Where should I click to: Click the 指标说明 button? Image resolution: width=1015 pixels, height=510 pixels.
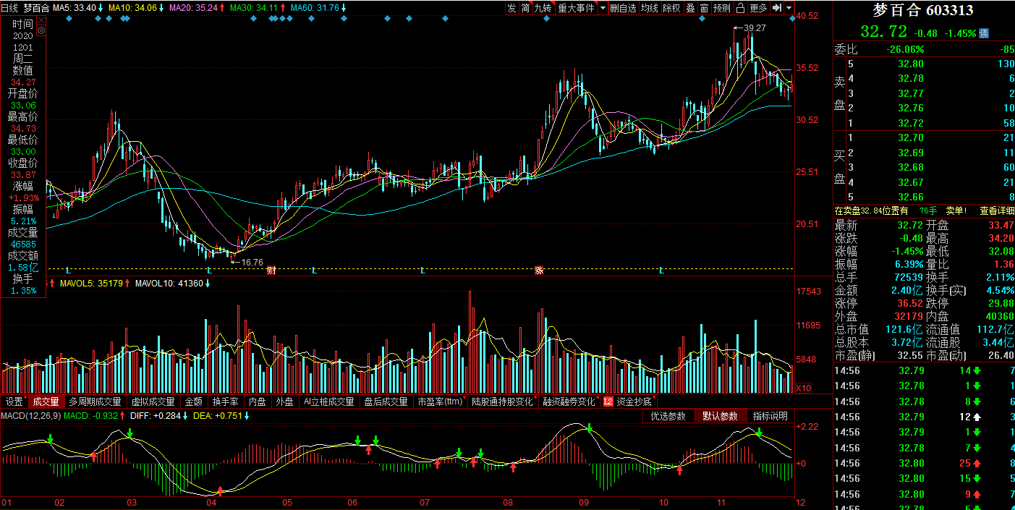coord(770,416)
